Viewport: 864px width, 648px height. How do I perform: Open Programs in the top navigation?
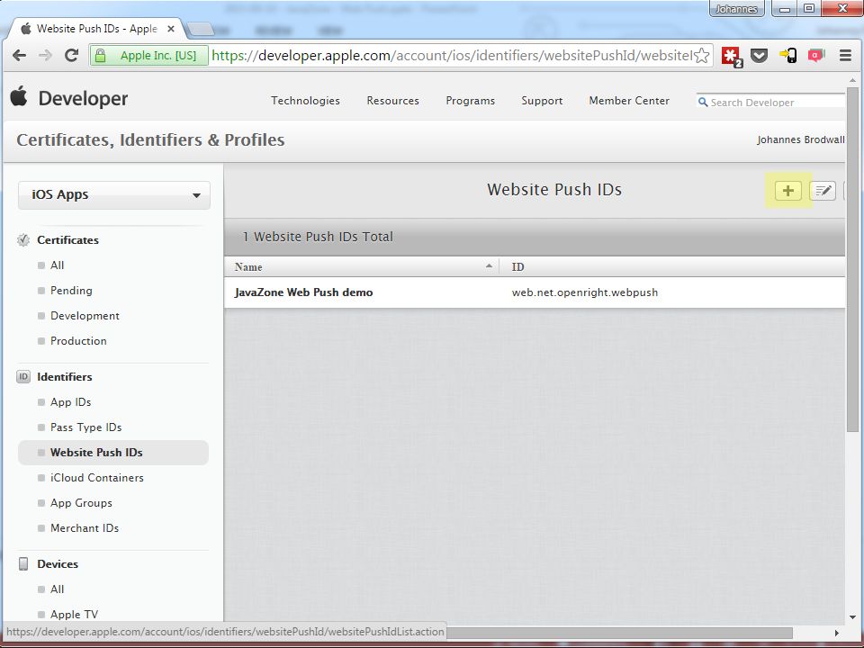tap(470, 101)
